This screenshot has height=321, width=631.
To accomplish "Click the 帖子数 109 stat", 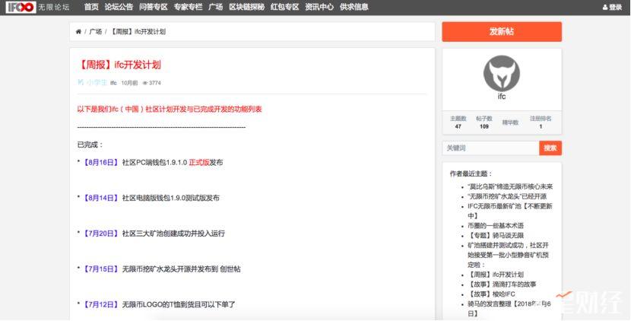I will pyautogui.click(x=484, y=122).
